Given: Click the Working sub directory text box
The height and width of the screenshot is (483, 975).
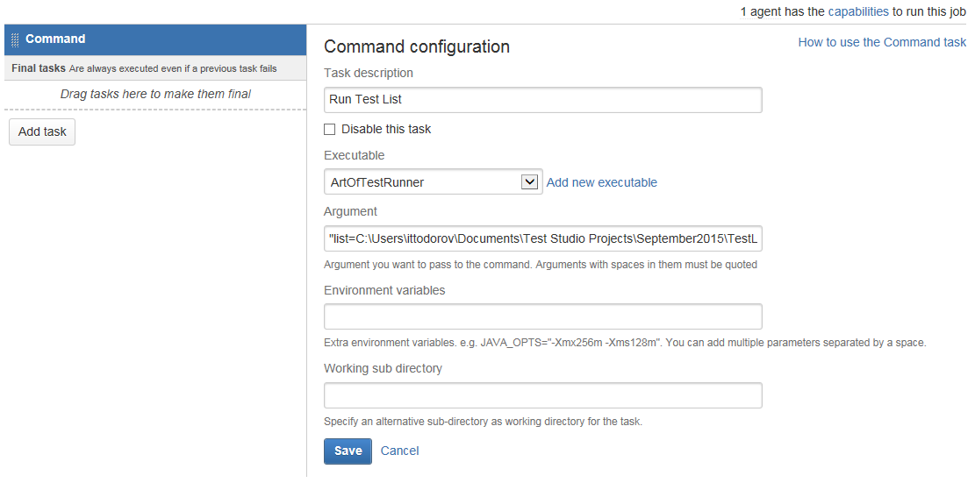Looking at the screenshot, I should [x=543, y=395].
